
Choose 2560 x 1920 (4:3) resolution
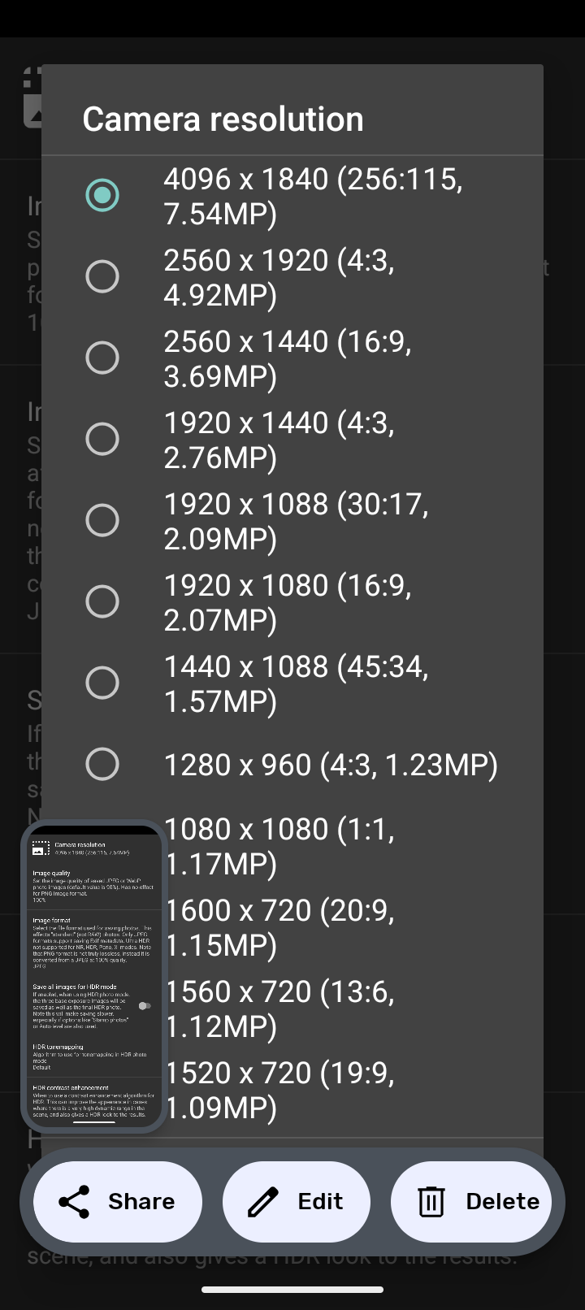tap(102, 276)
